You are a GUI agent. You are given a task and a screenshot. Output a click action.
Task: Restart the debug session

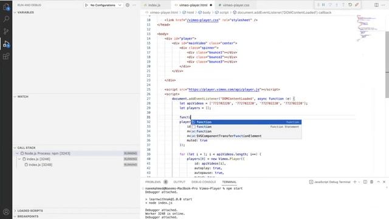click(350, 5)
